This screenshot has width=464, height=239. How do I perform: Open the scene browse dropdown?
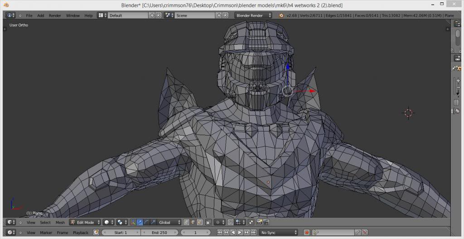coord(169,15)
